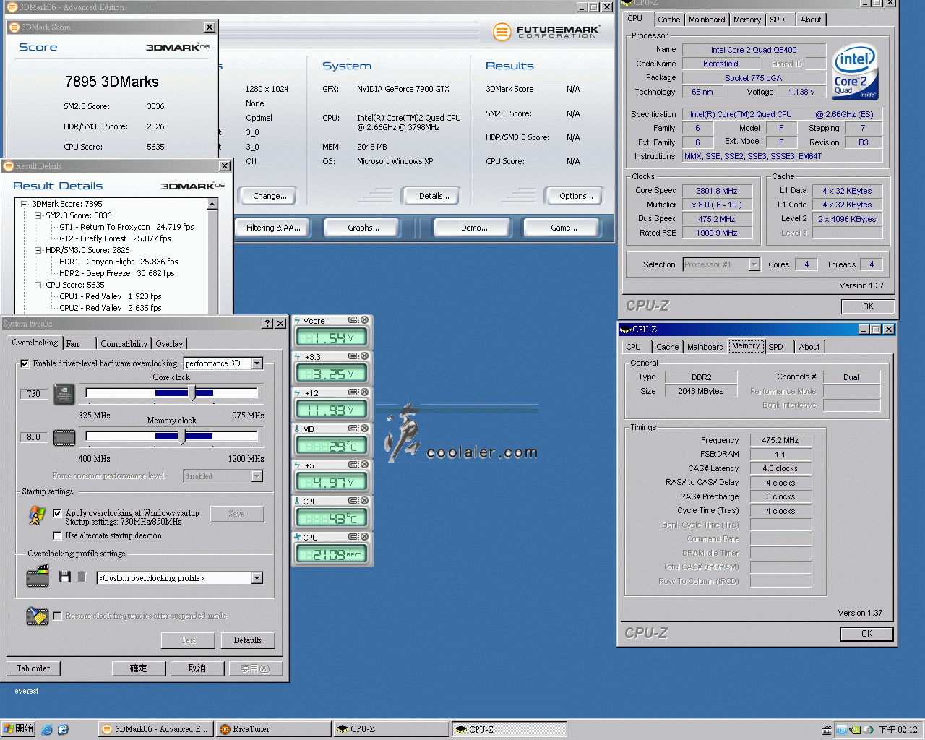
Task: Click the delete overclocking profile trash icon
Action: [81, 576]
